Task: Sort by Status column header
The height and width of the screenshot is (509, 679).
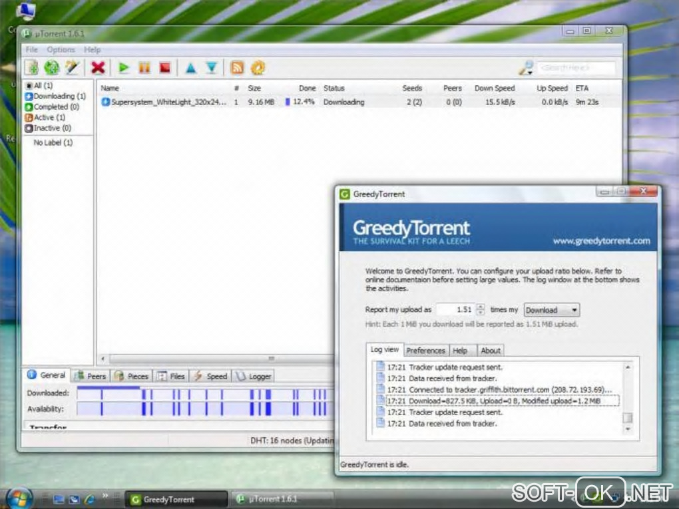Action: tap(334, 88)
